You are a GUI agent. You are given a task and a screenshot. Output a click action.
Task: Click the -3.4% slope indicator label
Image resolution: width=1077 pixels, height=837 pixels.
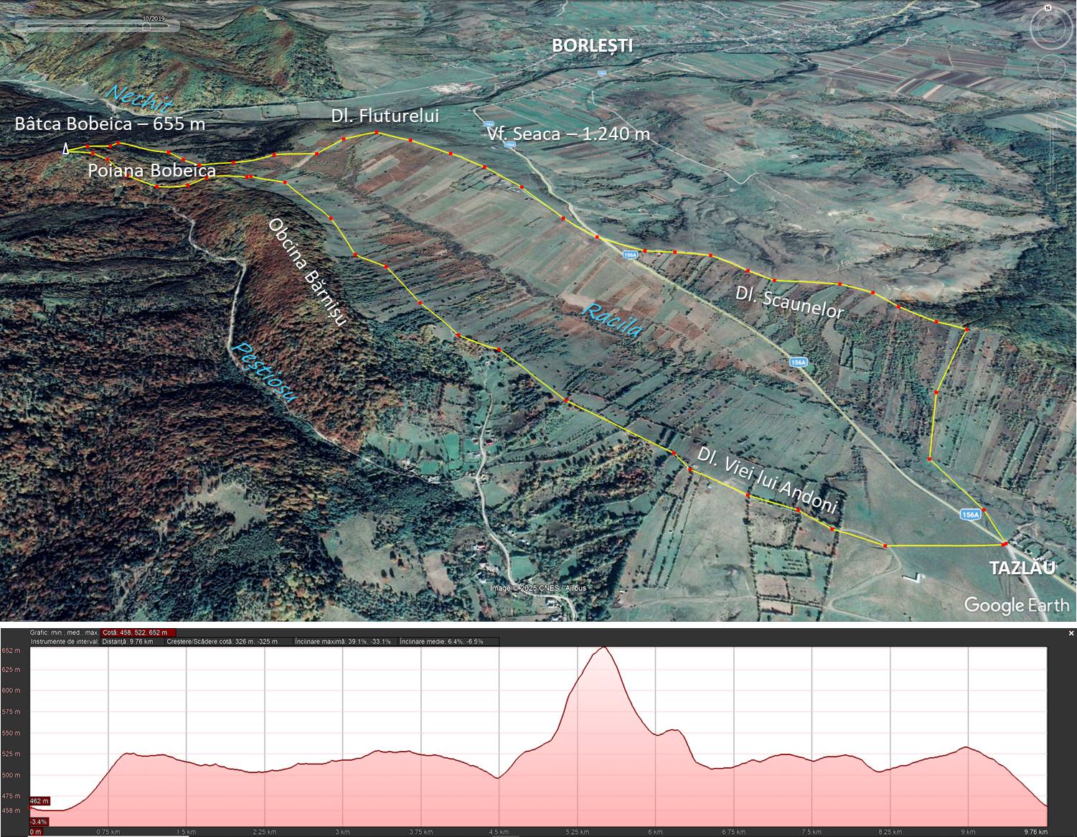point(39,821)
